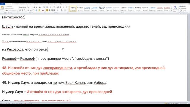This screenshot has width=190, height=107.
Task: Click the underlined word "Баал-Ханан"
Action: click(x=75, y=83)
